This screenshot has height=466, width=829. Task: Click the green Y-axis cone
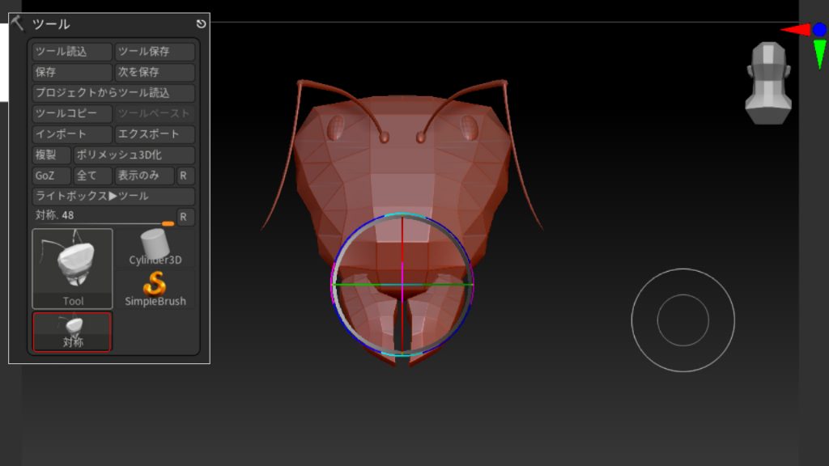coord(819,54)
